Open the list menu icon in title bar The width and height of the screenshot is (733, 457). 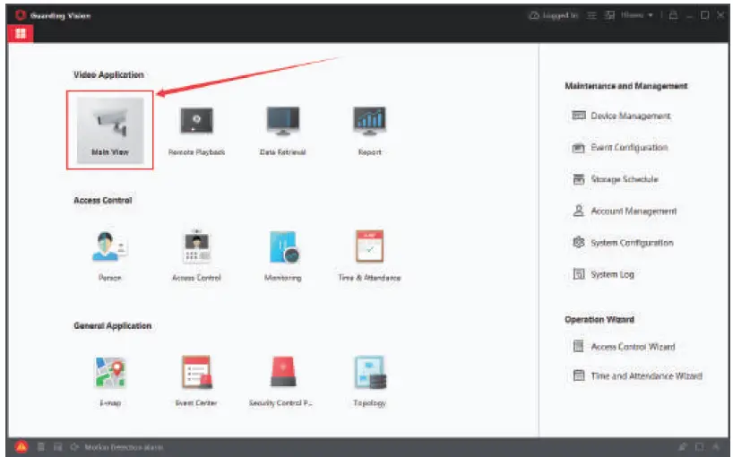pyautogui.click(x=591, y=15)
